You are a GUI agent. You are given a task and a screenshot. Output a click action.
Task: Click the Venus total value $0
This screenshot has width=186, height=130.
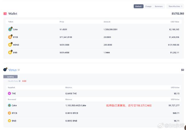point(183,70)
